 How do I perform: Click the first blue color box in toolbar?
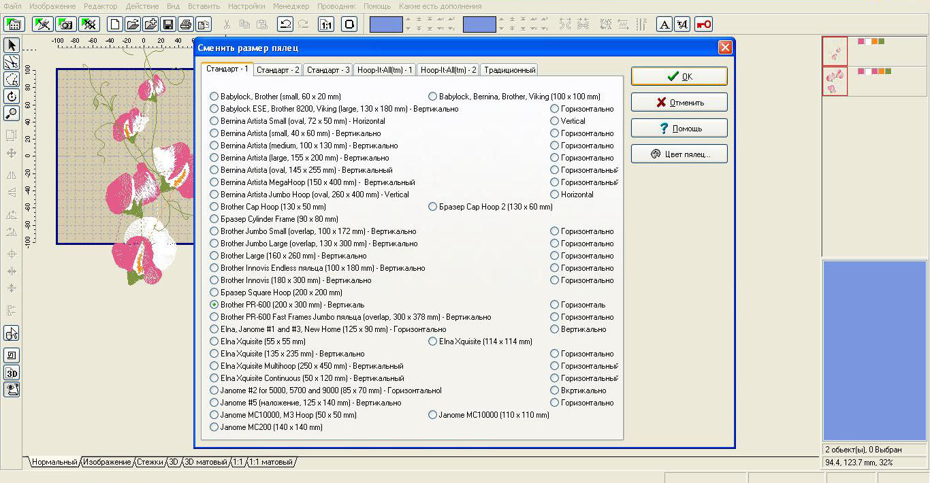click(386, 24)
